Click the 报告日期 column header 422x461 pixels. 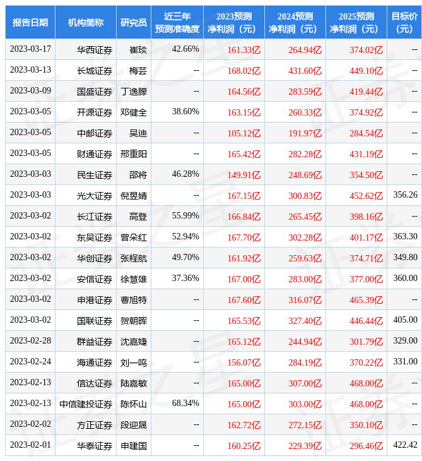point(30,23)
